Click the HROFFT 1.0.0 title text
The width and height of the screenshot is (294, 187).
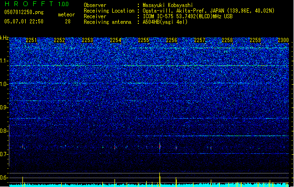(x=37, y=4)
